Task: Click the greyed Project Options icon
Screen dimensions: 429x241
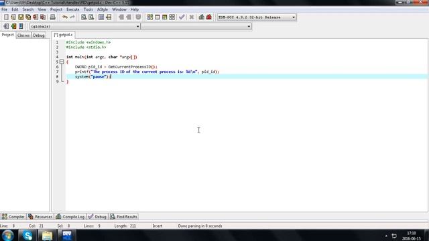Action: [139, 17]
